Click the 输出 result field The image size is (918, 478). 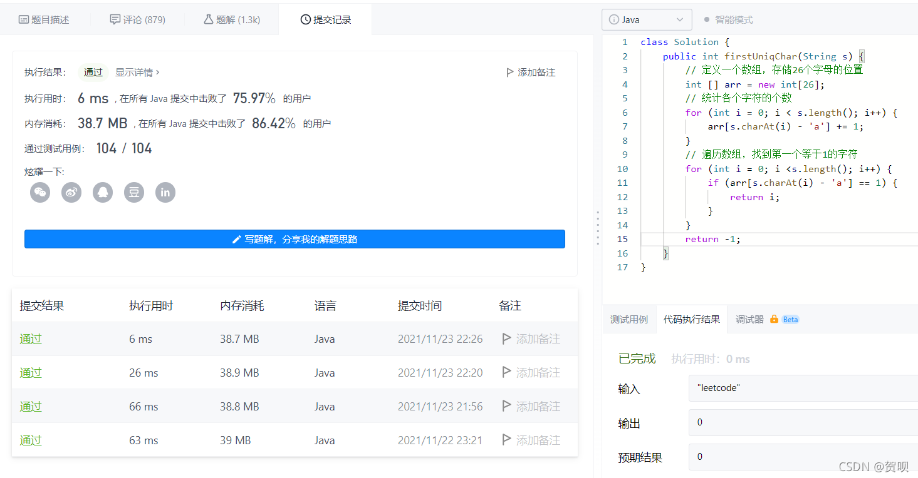[803, 422]
